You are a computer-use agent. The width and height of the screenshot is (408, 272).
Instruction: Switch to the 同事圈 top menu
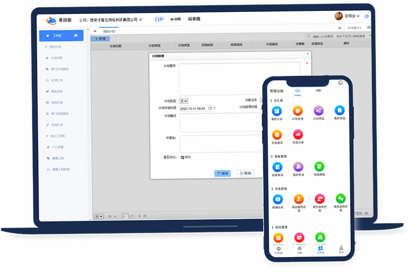pyautogui.click(x=194, y=19)
